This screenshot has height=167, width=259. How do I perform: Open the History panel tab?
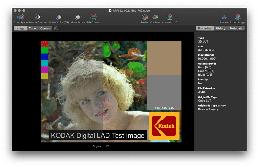coord(220,28)
